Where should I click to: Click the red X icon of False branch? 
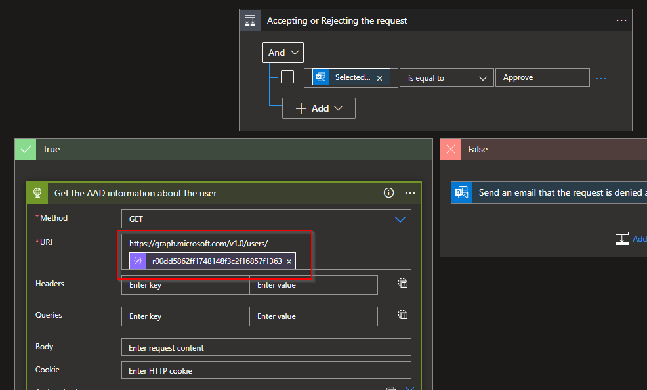click(451, 149)
